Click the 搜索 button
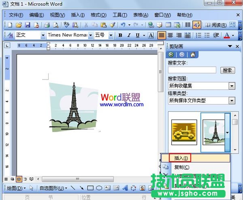243x200 pixels. (x=228, y=70)
